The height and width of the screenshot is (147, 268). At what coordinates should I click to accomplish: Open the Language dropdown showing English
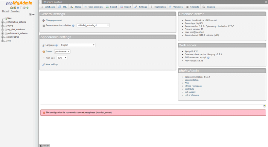pyautogui.click(x=77, y=45)
